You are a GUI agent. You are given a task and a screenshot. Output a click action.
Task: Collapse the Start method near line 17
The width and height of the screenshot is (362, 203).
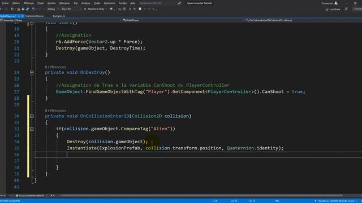tap(32, 23)
